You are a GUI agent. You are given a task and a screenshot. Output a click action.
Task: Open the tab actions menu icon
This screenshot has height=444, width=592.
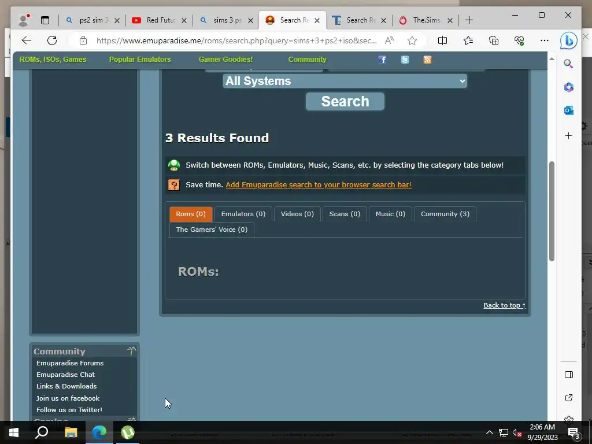click(x=45, y=20)
